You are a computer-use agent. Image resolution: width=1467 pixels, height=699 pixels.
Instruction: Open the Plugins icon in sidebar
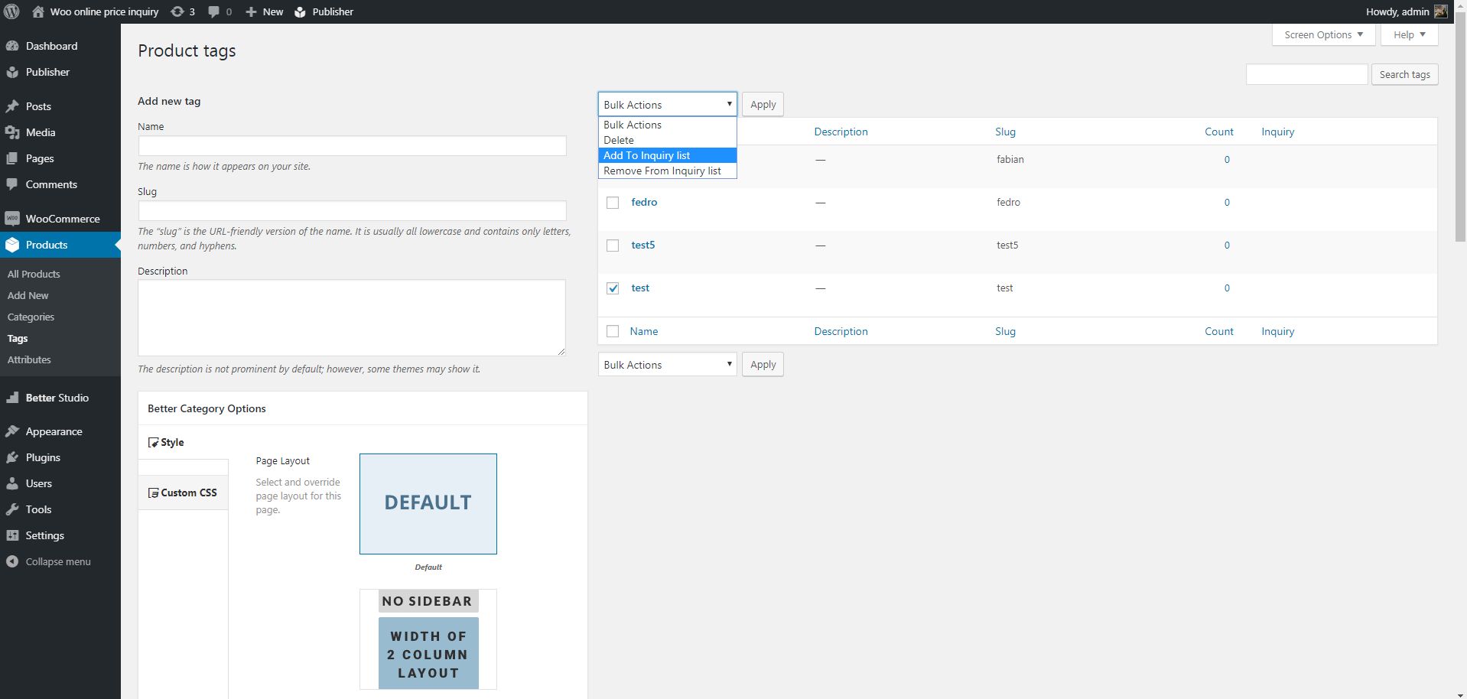(12, 457)
